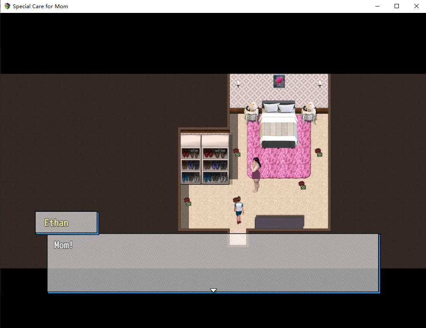Click the gift box below the pink rug
Viewport: 426px width, 328px height.
click(x=302, y=185)
